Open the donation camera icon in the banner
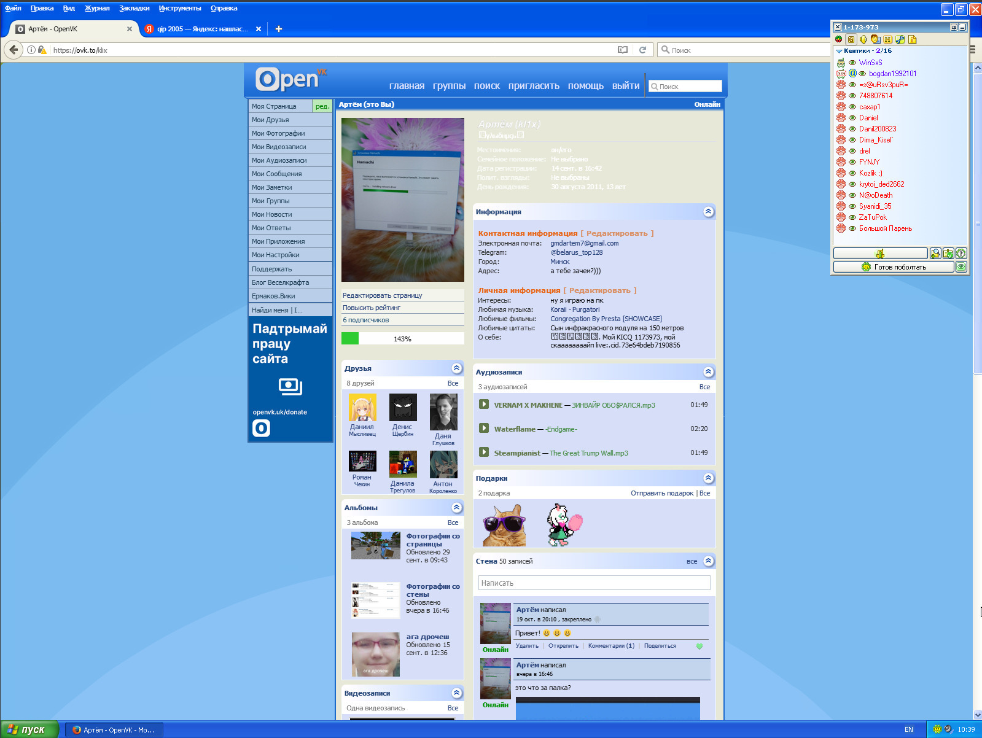 290,386
